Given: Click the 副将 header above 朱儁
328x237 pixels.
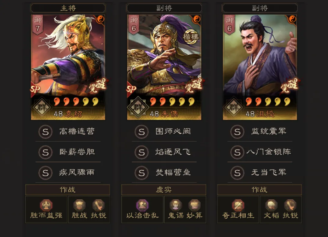Looking at the screenshot, I should [x=164, y=8].
